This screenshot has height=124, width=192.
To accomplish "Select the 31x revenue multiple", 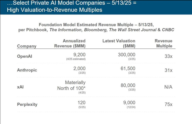I will click(x=168, y=70).
